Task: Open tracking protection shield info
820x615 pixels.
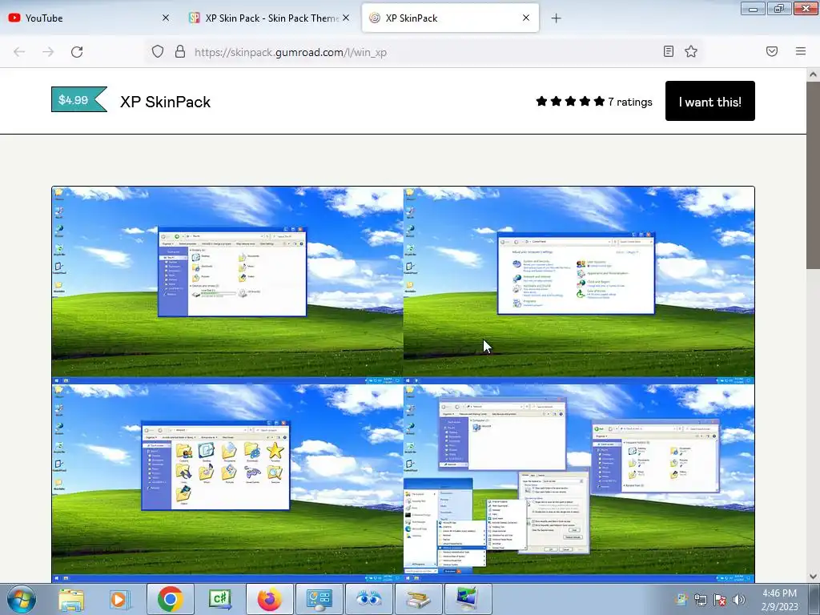Action: click(158, 51)
